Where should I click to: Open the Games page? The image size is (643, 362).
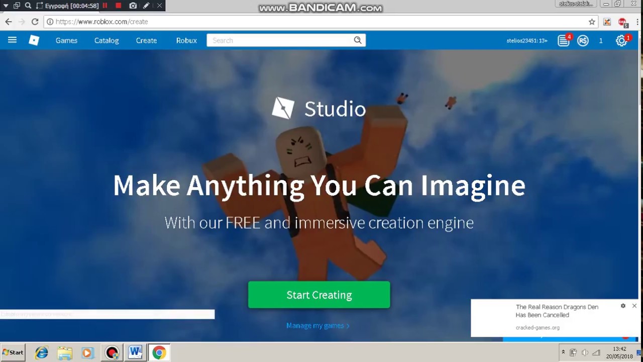(66, 40)
